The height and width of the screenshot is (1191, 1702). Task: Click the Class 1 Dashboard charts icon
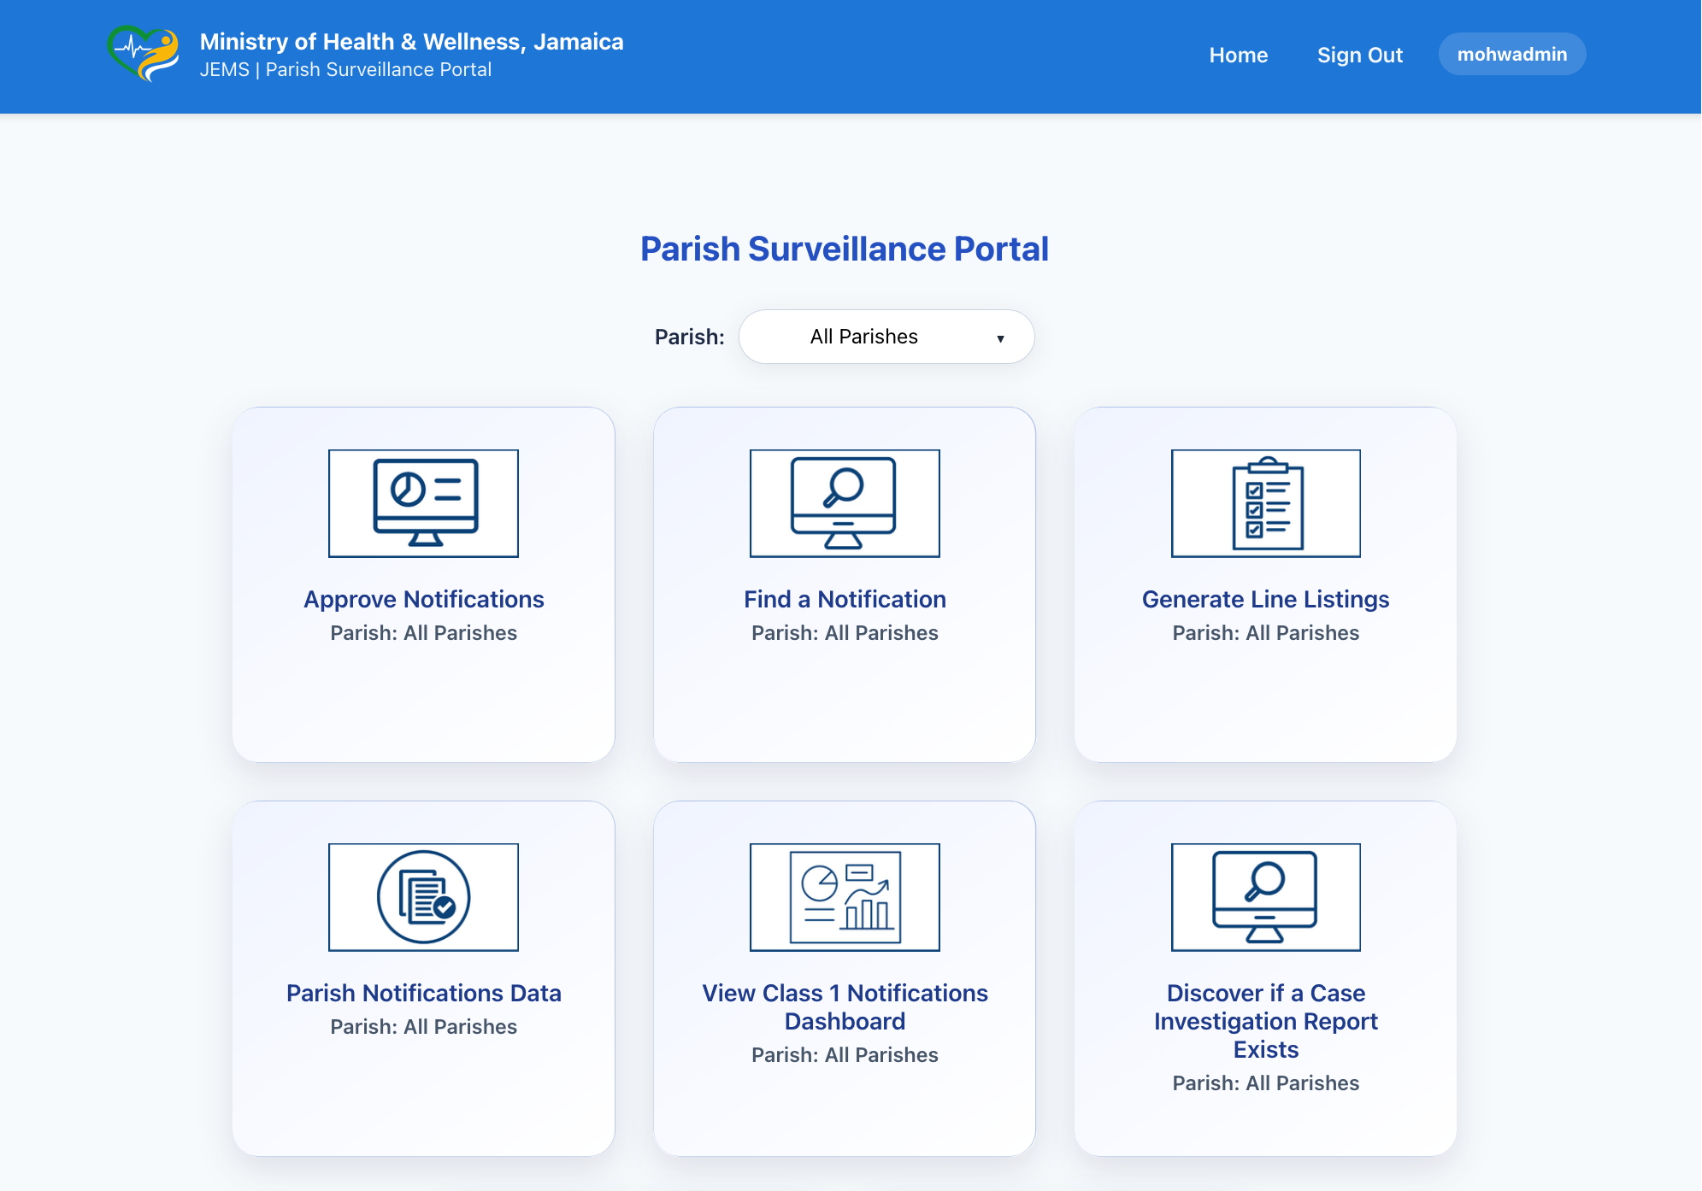[845, 897]
